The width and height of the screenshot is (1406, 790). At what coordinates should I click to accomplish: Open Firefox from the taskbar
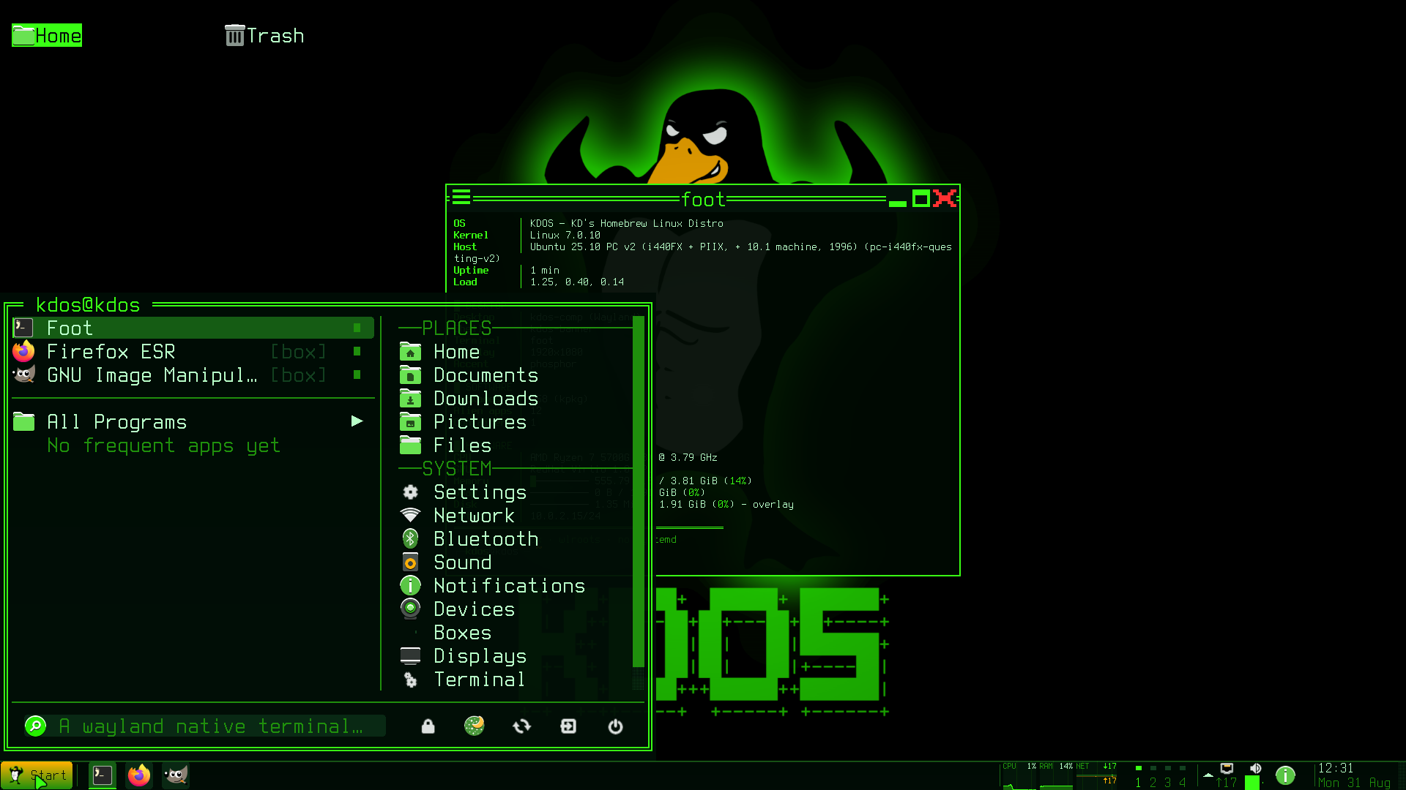pyautogui.click(x=139, y=775)
